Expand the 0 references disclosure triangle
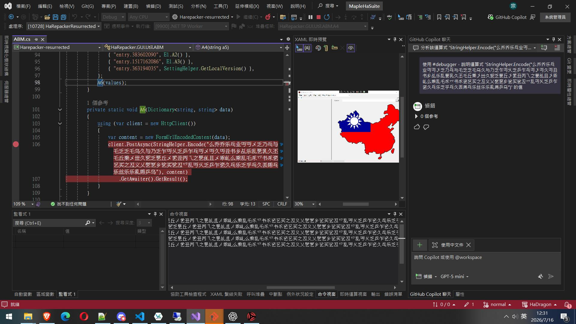Screen dimensions: 576x324 [416, 116]
